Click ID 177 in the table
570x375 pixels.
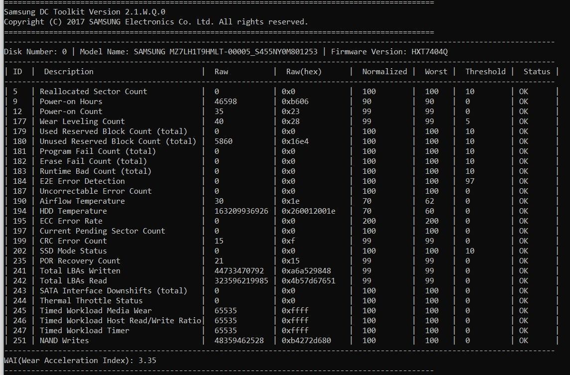19,122
